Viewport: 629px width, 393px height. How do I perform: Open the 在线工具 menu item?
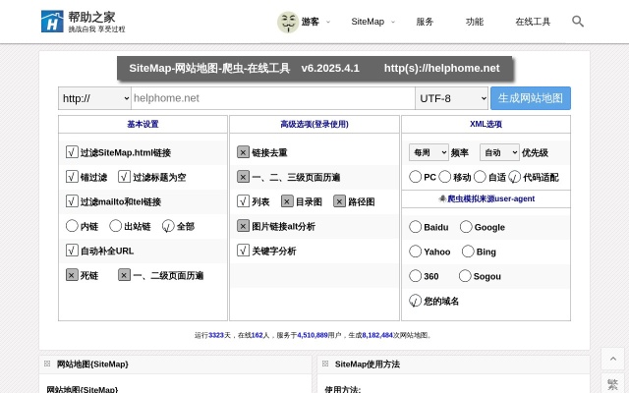click(x=533, y=22)
